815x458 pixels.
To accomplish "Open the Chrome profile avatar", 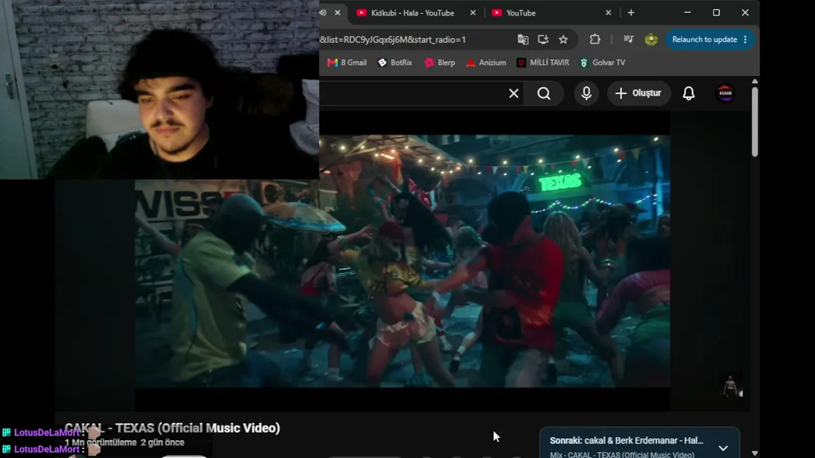I will click(651, 39).
